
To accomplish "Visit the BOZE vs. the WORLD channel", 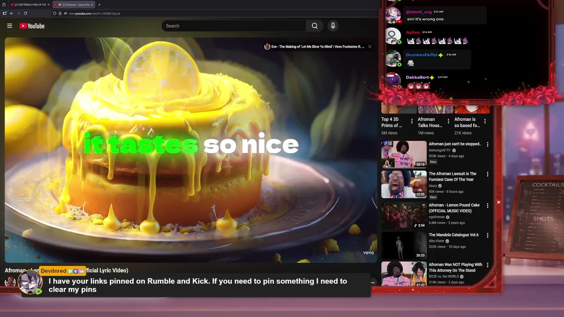I will (444, 276).
